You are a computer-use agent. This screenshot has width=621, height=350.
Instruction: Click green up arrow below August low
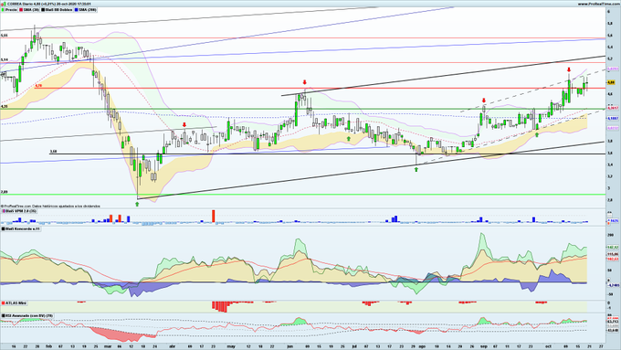point(416,169)
